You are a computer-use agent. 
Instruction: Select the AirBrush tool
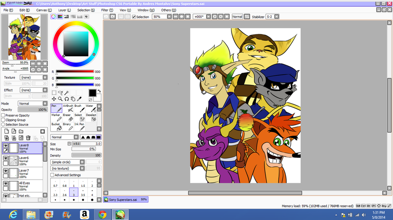(68, 108)
